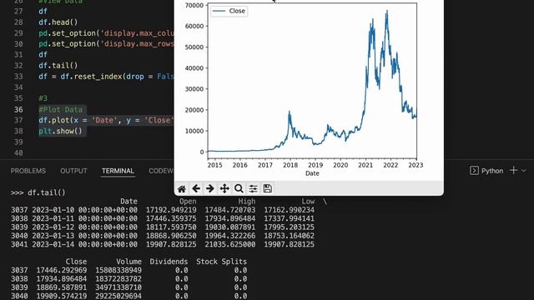The height and width of the screenshot is (300, 534).
Task: Click '>>> df.tail()' terminal command
Action: point(38,192)
